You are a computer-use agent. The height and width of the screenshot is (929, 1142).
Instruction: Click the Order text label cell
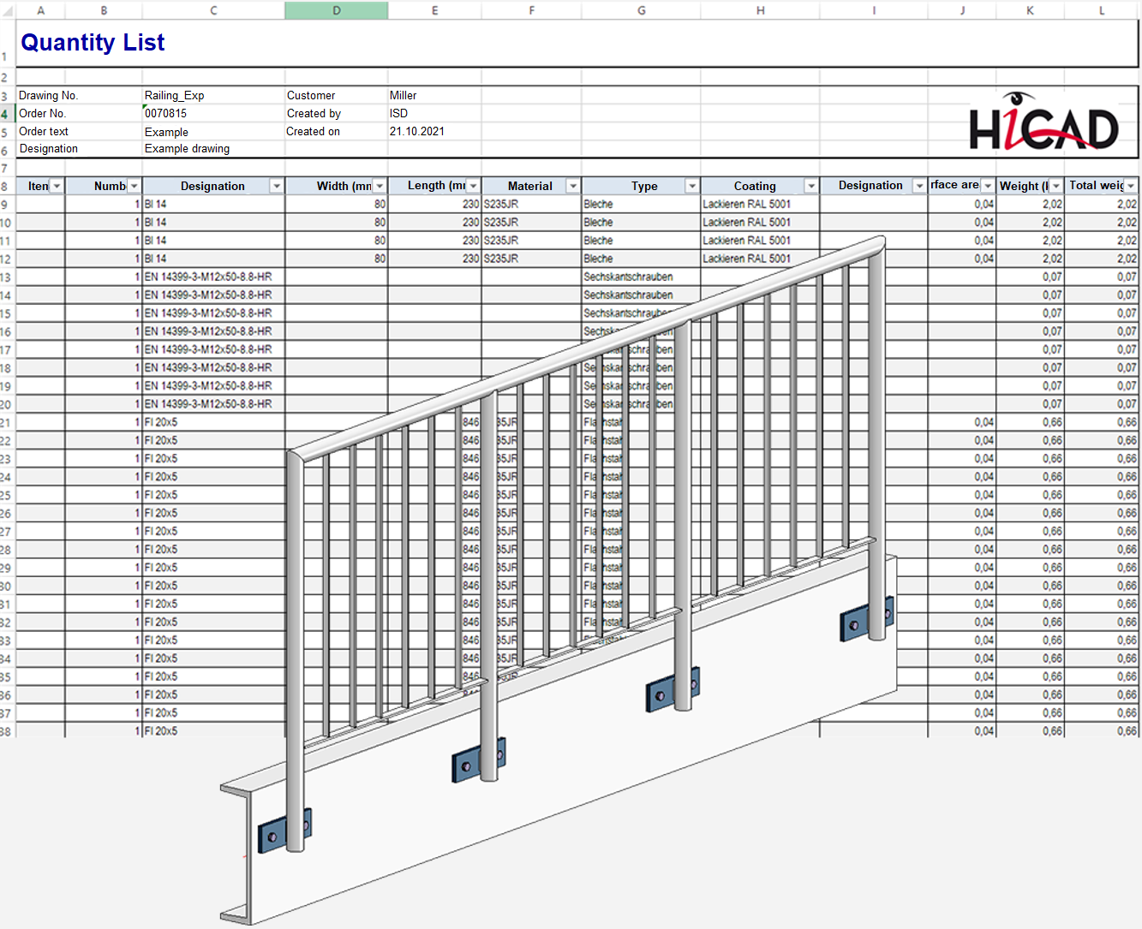(79, 131)
